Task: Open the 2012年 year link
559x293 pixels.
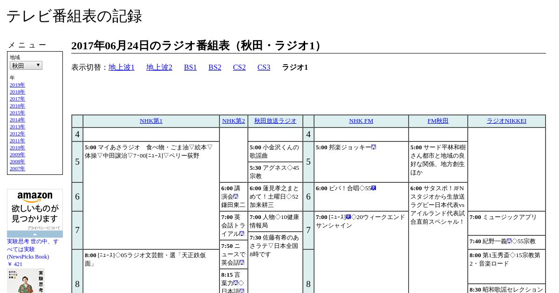Action: (17, 133)
